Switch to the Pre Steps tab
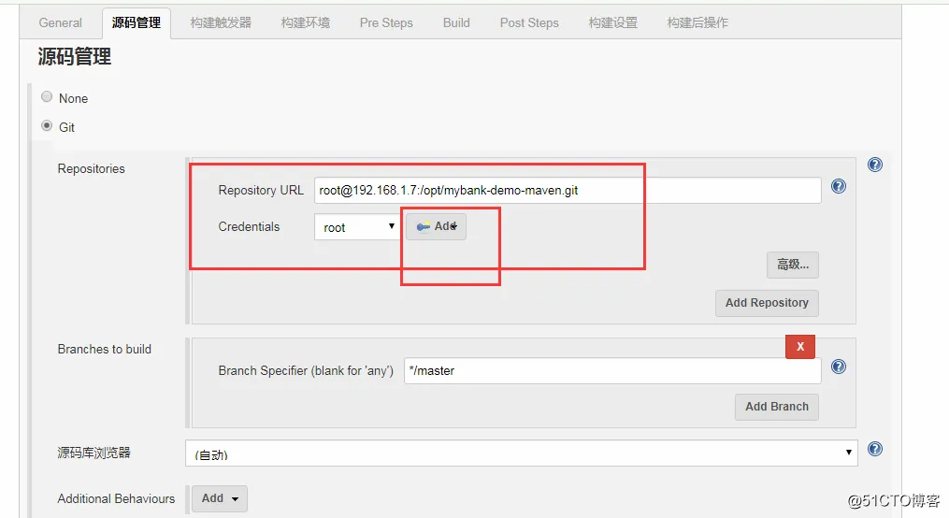This screenshot has height=518, width=949. 386,23
